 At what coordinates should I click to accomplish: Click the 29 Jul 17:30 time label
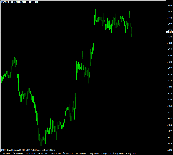point(43,153)
